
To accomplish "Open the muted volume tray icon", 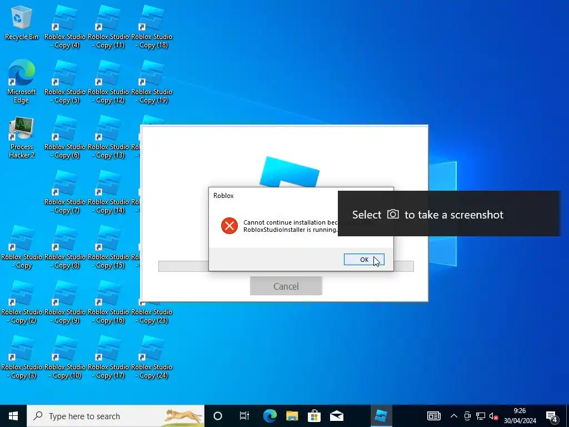I will coord(493,416).
